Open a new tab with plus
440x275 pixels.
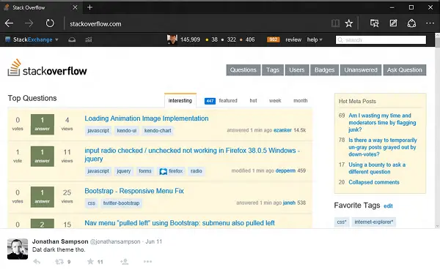tap(89, 7)
